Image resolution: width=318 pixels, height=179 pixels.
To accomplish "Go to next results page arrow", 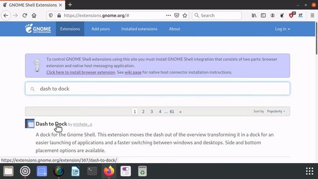I will [x=180, y=111].
